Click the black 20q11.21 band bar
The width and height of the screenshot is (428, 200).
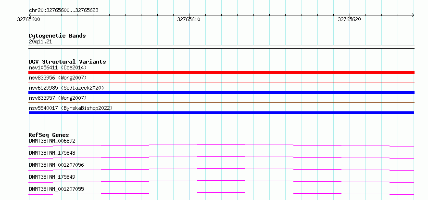221,47
